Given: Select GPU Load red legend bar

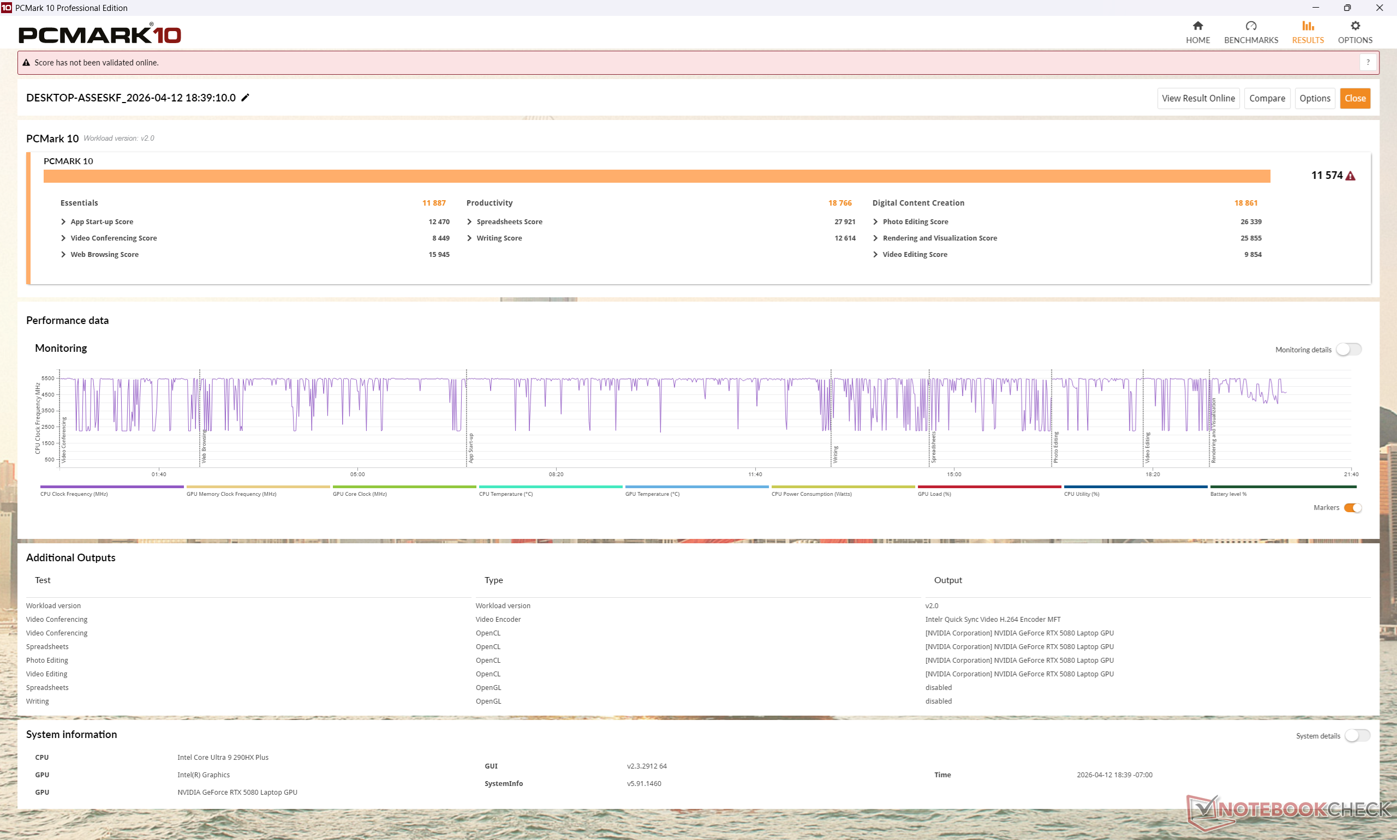Looking at the screenshot, I should point(989,487).
